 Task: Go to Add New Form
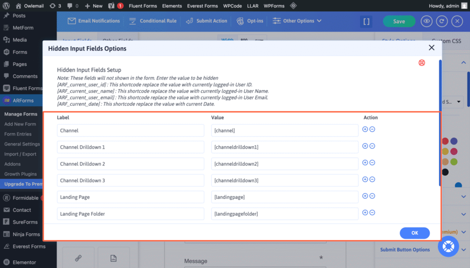pos(20,124)
